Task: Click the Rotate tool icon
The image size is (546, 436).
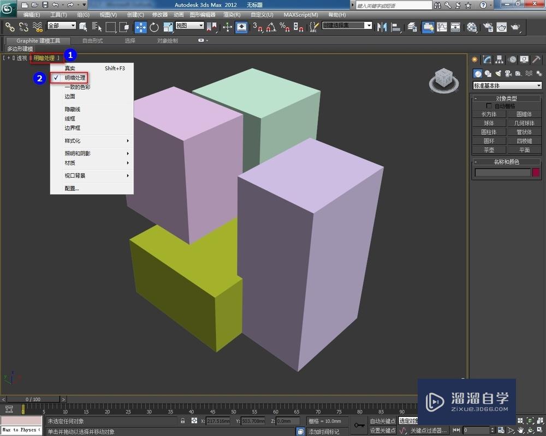Action: click(x=154, y=27)
